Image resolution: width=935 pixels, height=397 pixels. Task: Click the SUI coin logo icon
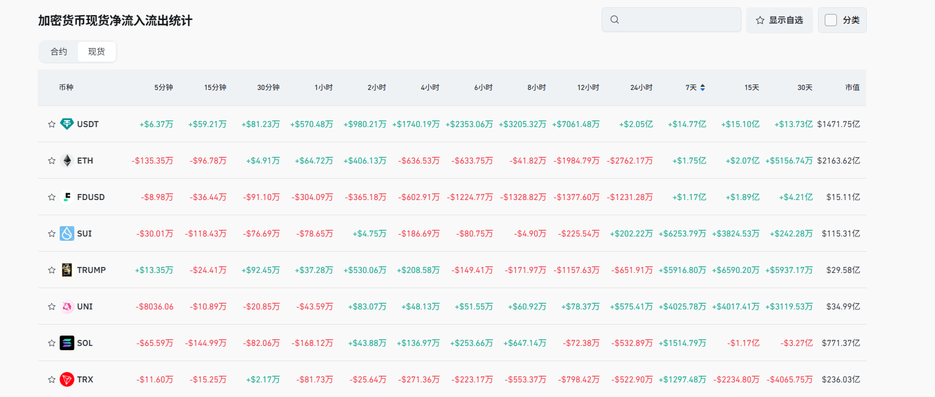(x=67, y=233)
